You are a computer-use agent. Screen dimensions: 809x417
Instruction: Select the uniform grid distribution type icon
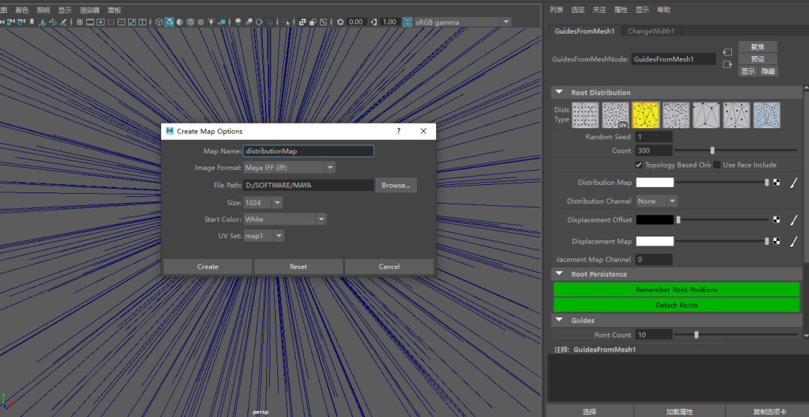click(x=586, y=115)
